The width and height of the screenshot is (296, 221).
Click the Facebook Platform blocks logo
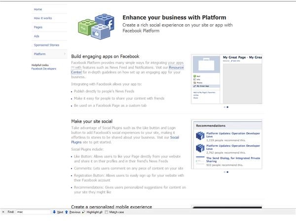pyautogui.click(x=96, y=27)
